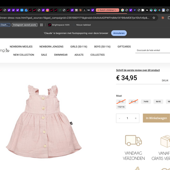Click the delivery truck icon

click(133, 140)
